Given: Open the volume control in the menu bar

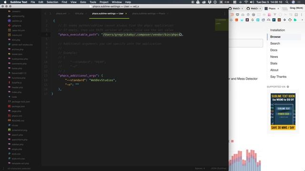Looking at the screenshot, I should coord(252,2).
